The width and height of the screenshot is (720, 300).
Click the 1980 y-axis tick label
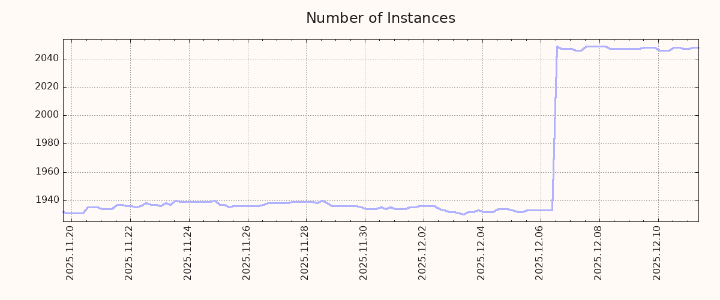(x=46, y=143)
